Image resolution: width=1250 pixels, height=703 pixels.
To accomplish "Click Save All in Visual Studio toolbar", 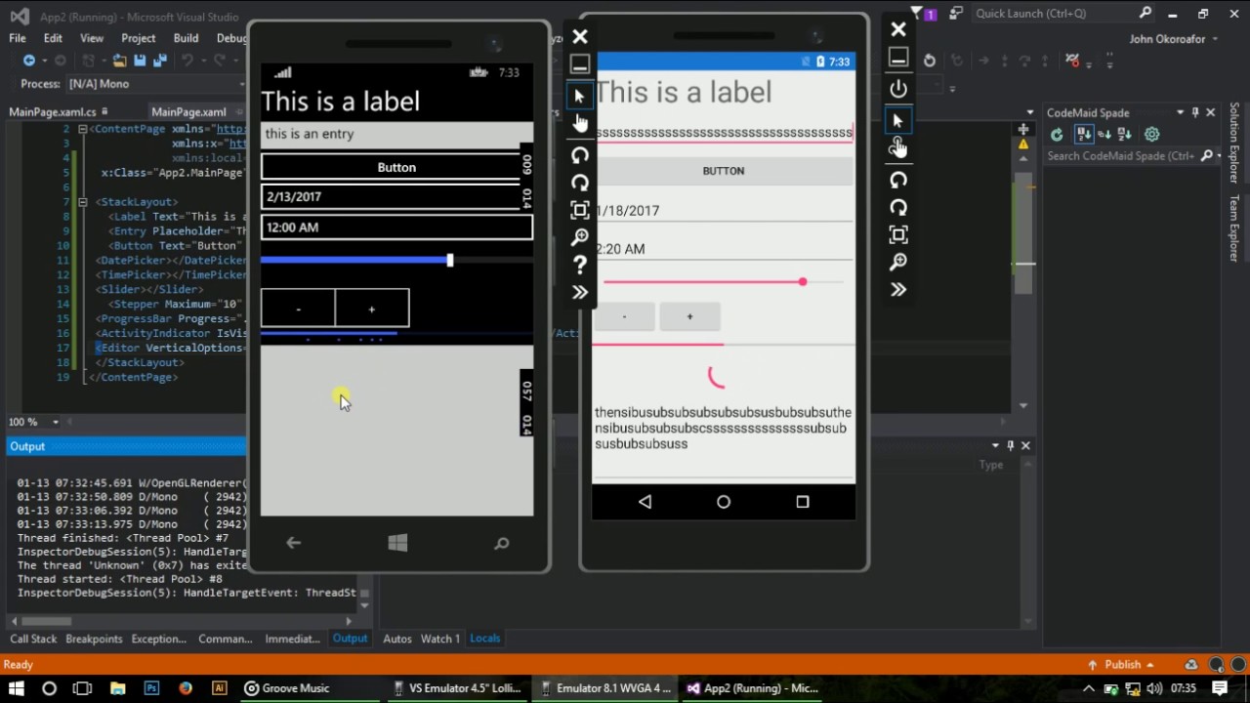I will 159,61.
